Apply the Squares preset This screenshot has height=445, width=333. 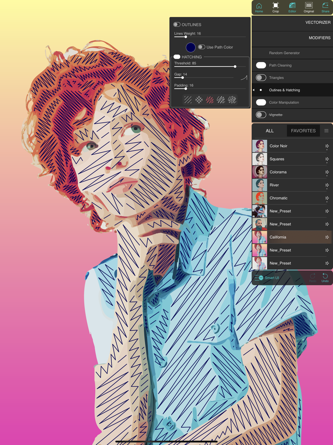tap(292, 159)
